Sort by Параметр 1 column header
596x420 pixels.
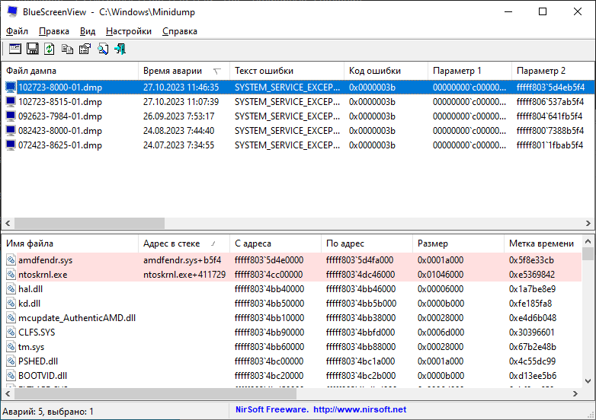[469, 71]
